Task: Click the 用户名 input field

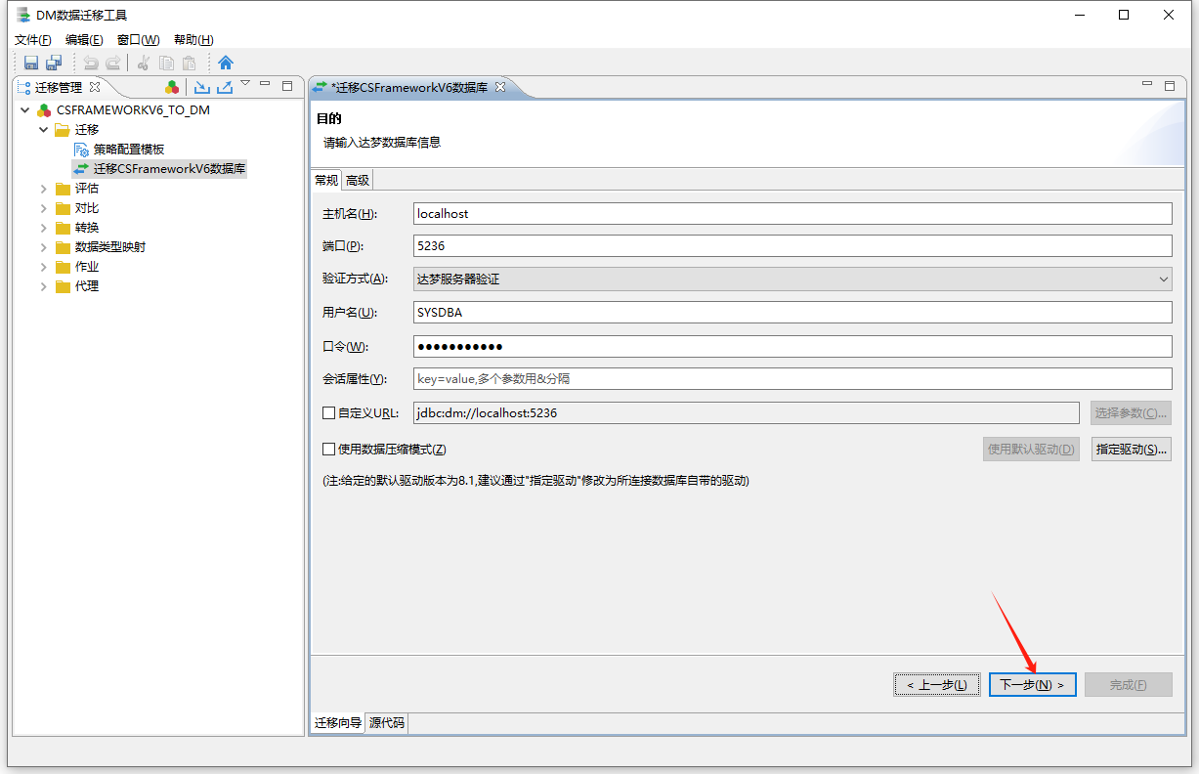Action: click(x=792, y=313)
